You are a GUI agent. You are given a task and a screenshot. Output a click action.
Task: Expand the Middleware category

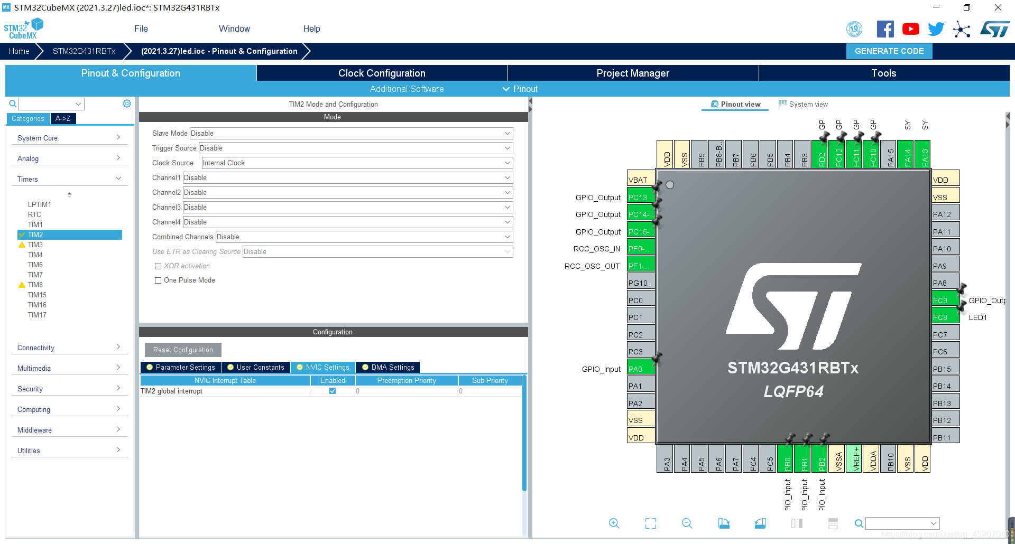click(x=69, y=430)
